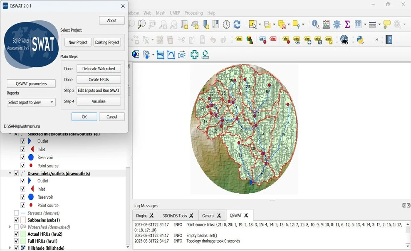Viewport: 411px width, 251px height.
Task: Switch to the General log tab
Action: coord(208,216)
